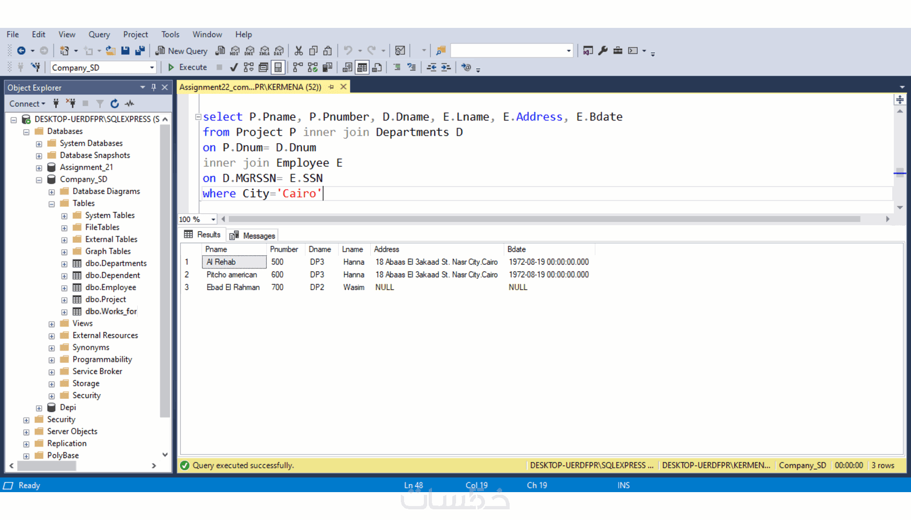
Task: Click the Copy icon in toolbar
Action: [x=313, y=50]
